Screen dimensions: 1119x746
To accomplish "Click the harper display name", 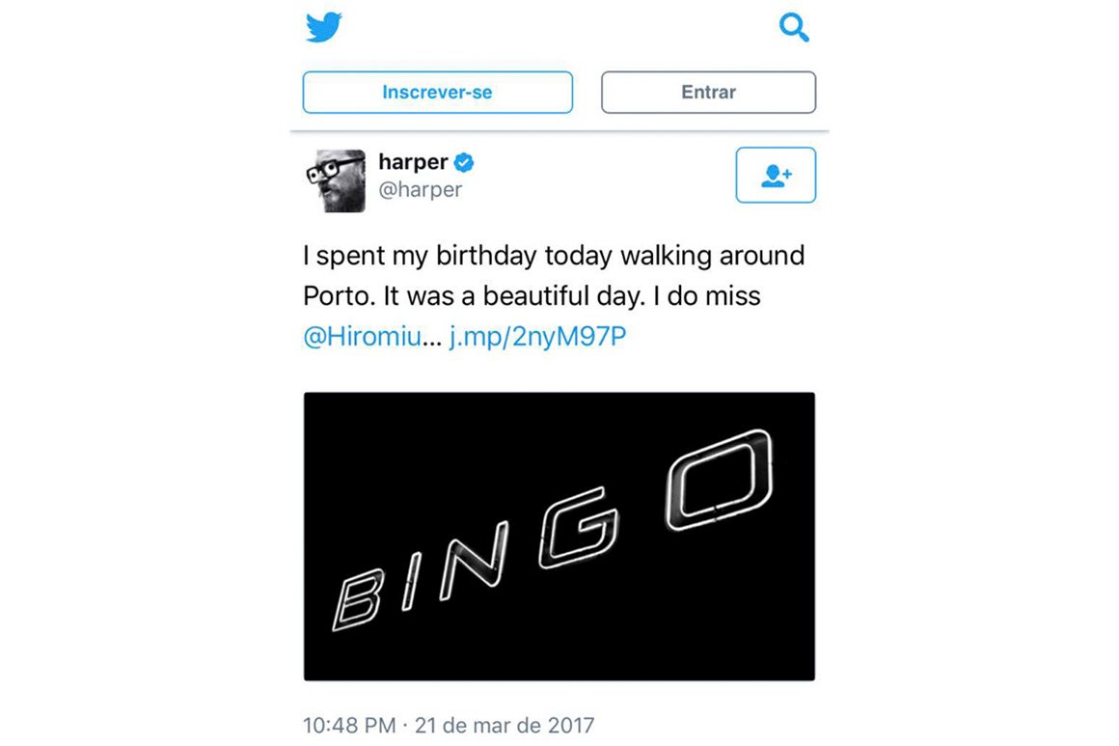I will pos(413,162).
